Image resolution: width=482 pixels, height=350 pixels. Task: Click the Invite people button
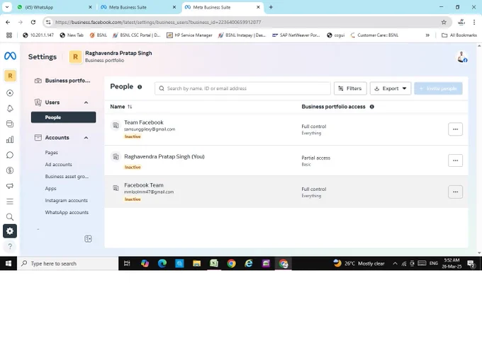pos(438,88)
